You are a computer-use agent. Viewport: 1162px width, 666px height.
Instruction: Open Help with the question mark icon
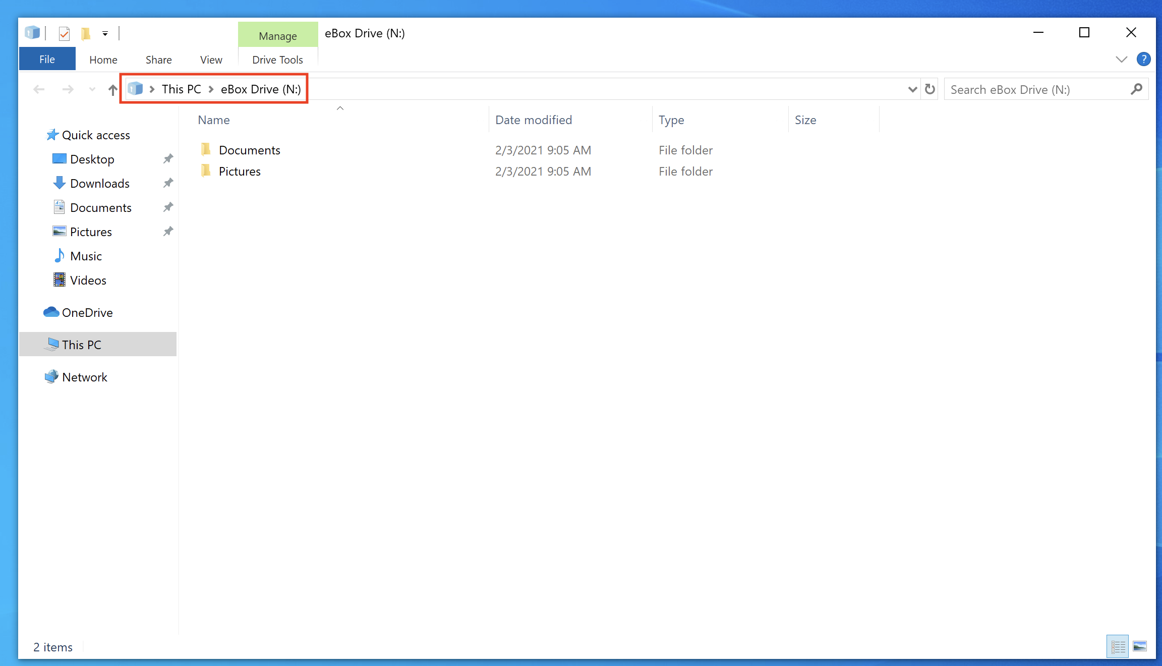[1143, 60]
